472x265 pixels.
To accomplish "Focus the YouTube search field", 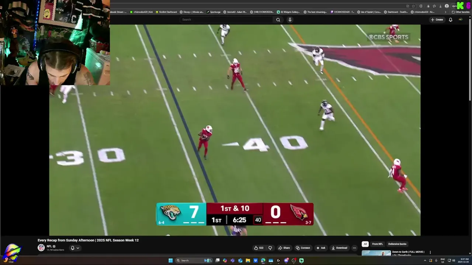I will (x=226, y=20).
